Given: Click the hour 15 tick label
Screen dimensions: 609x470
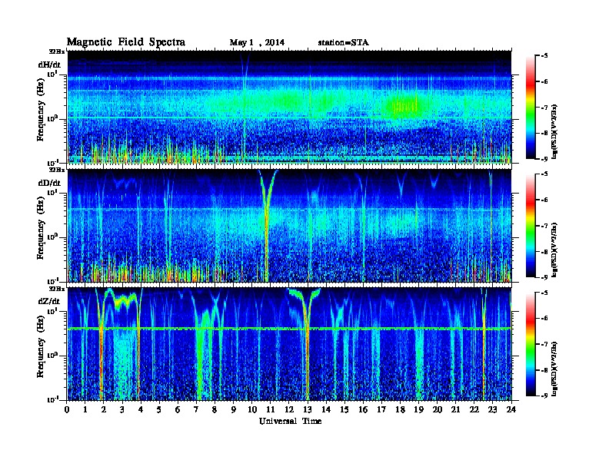Looking at the screenshot, I should tap(344, 409).
